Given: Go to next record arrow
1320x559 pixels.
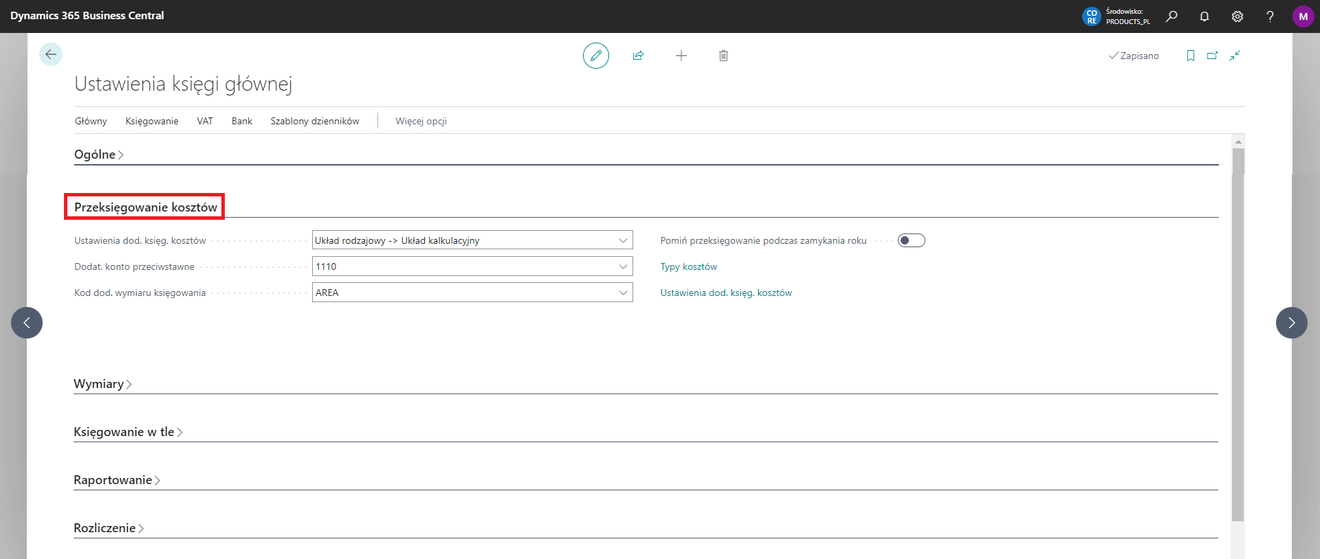Looking at the screenshot, I should (1291, 323).
